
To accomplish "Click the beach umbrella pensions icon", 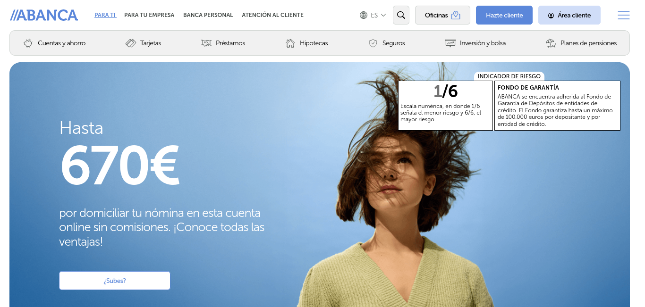I will pos(551,43).
